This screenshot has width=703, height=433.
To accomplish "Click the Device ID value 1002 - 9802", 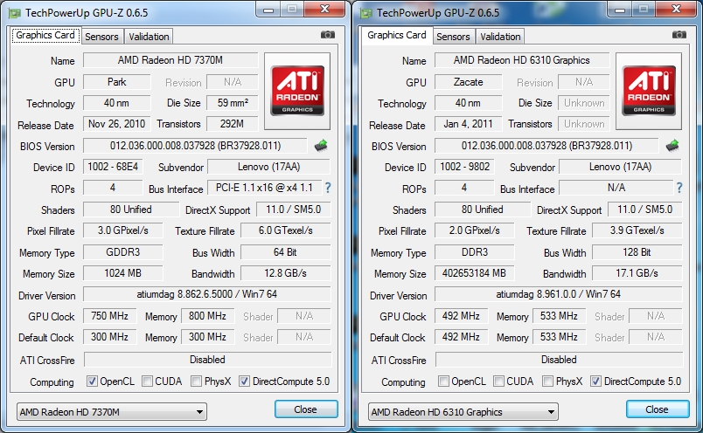I will [x=464, y=167].
